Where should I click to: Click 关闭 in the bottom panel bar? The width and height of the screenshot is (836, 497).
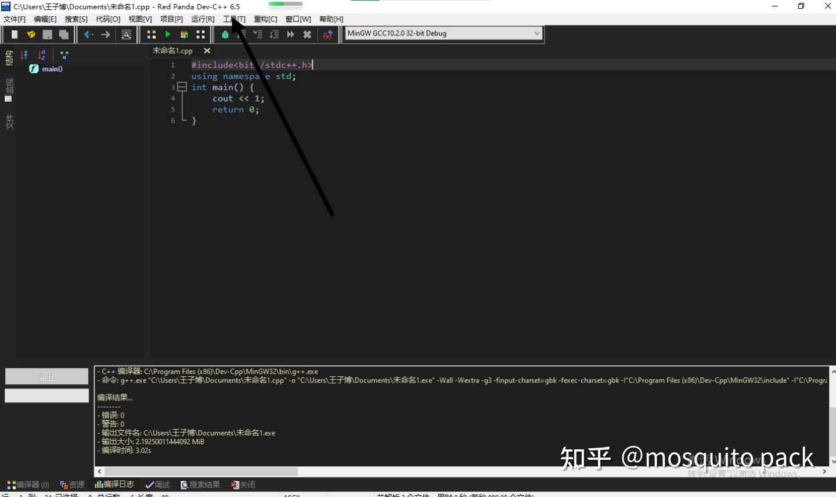pos(243,484)
